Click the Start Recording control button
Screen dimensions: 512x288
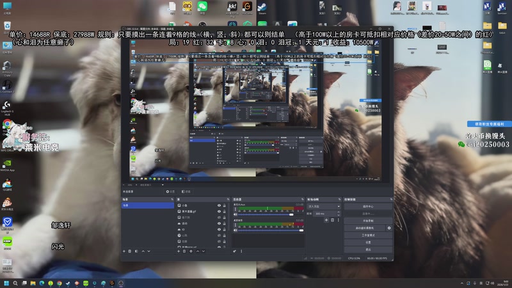[x=368, y=221]
